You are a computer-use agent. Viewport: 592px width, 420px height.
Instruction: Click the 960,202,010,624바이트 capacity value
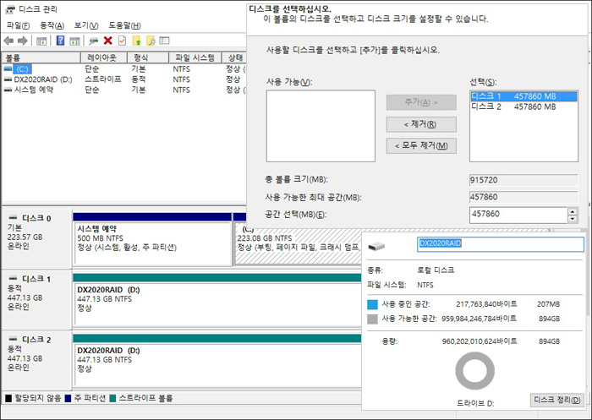[x=480, y=341]
